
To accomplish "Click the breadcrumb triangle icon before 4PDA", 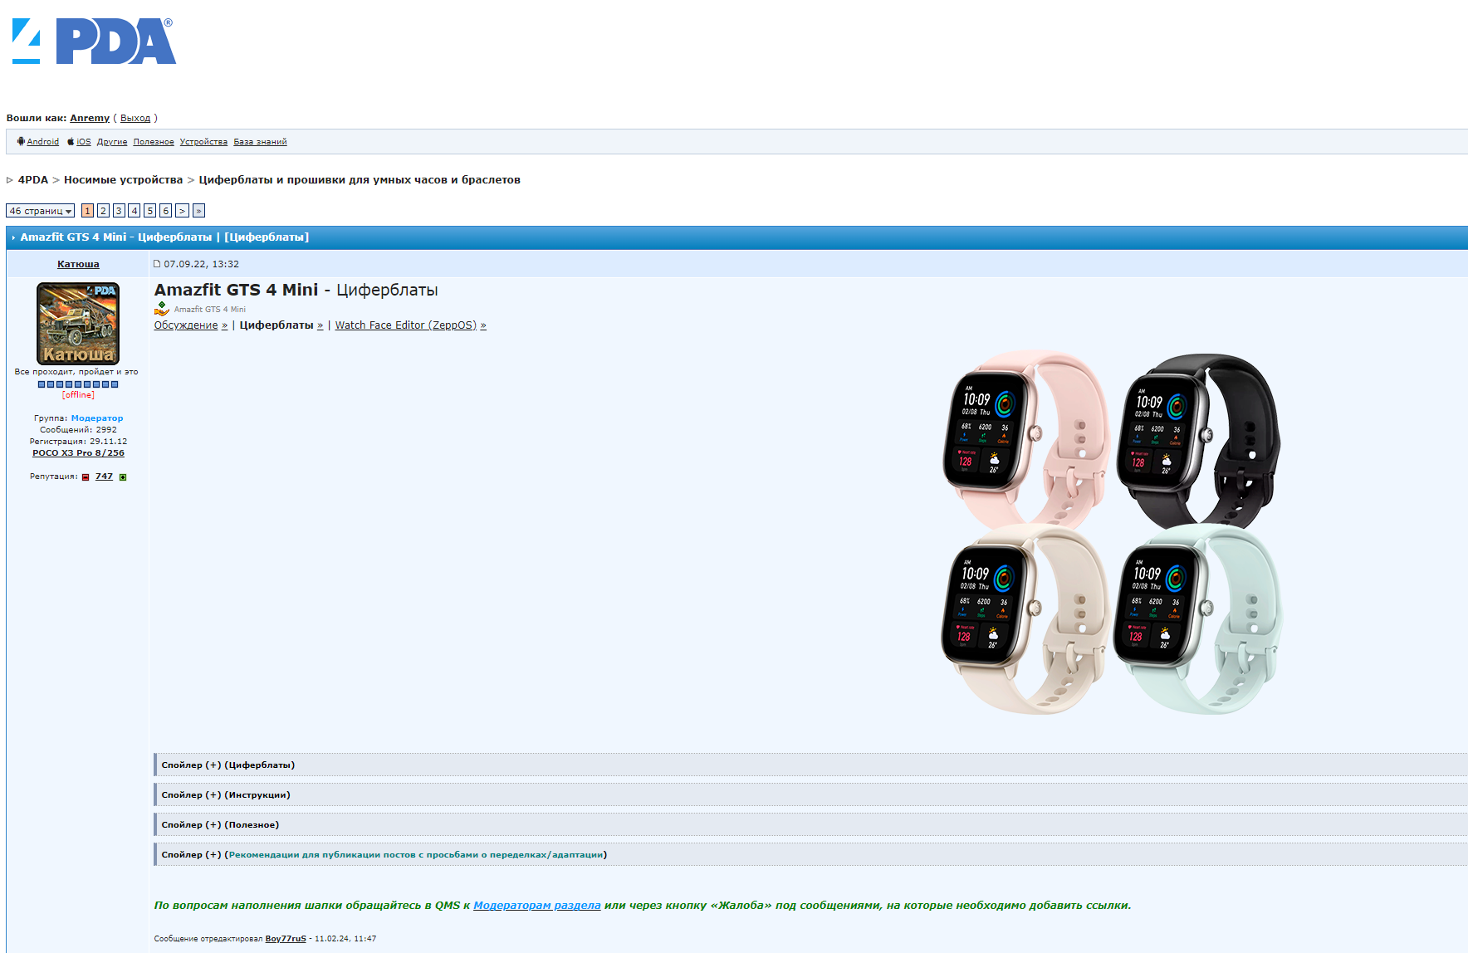I will point(10,180).
